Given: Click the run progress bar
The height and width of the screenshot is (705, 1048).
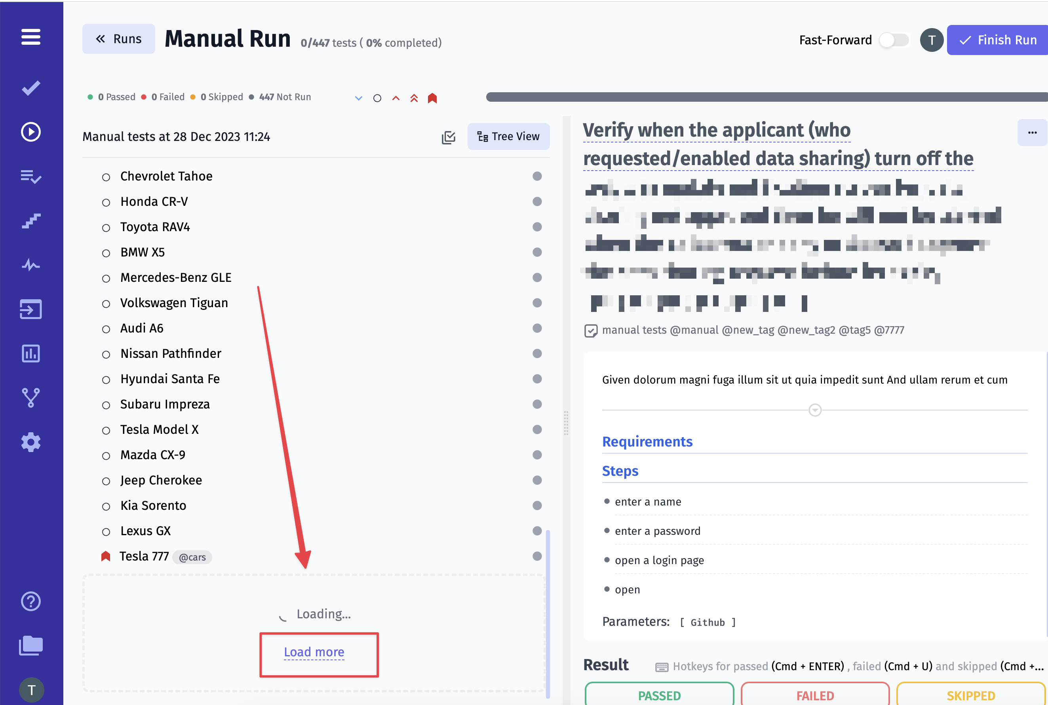Looking at the screenshot, I should pyautogui.click(x=767, y=97).
